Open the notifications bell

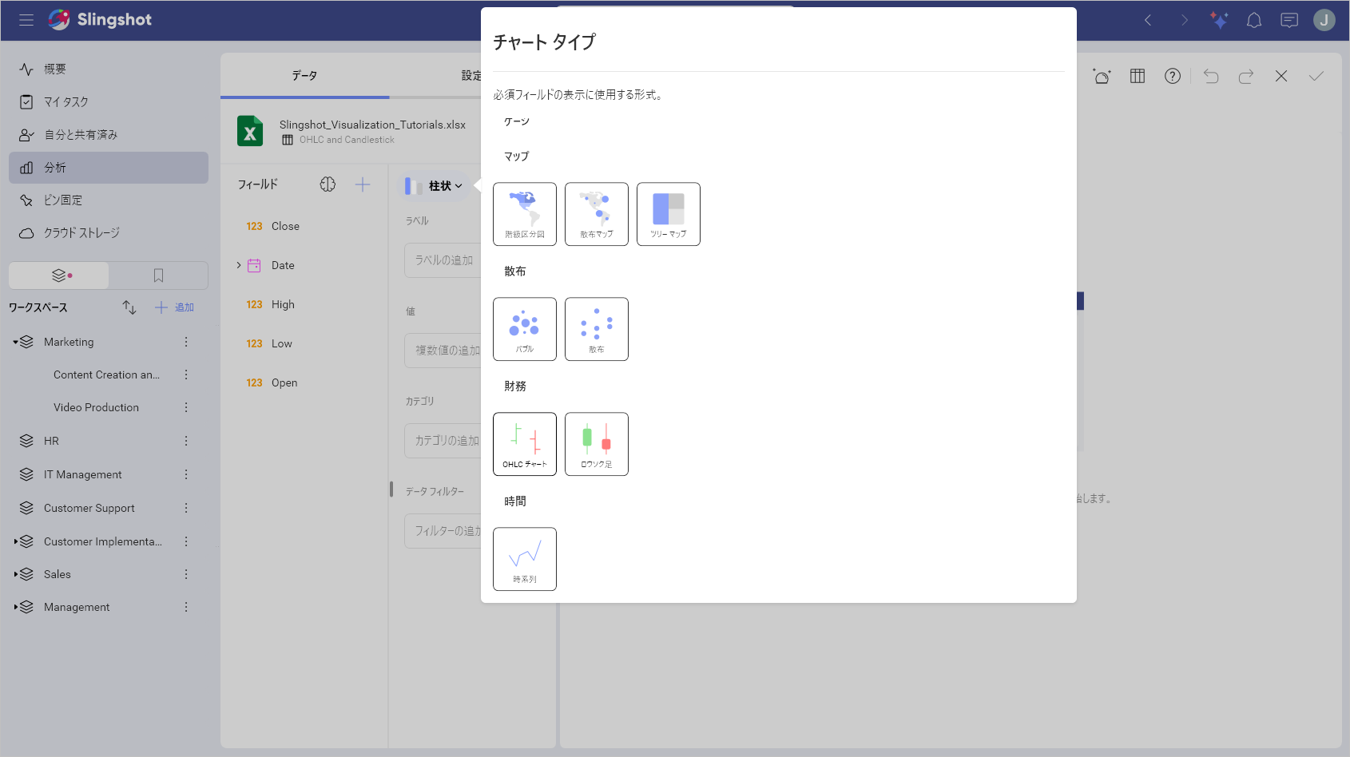pos(1254,20)
